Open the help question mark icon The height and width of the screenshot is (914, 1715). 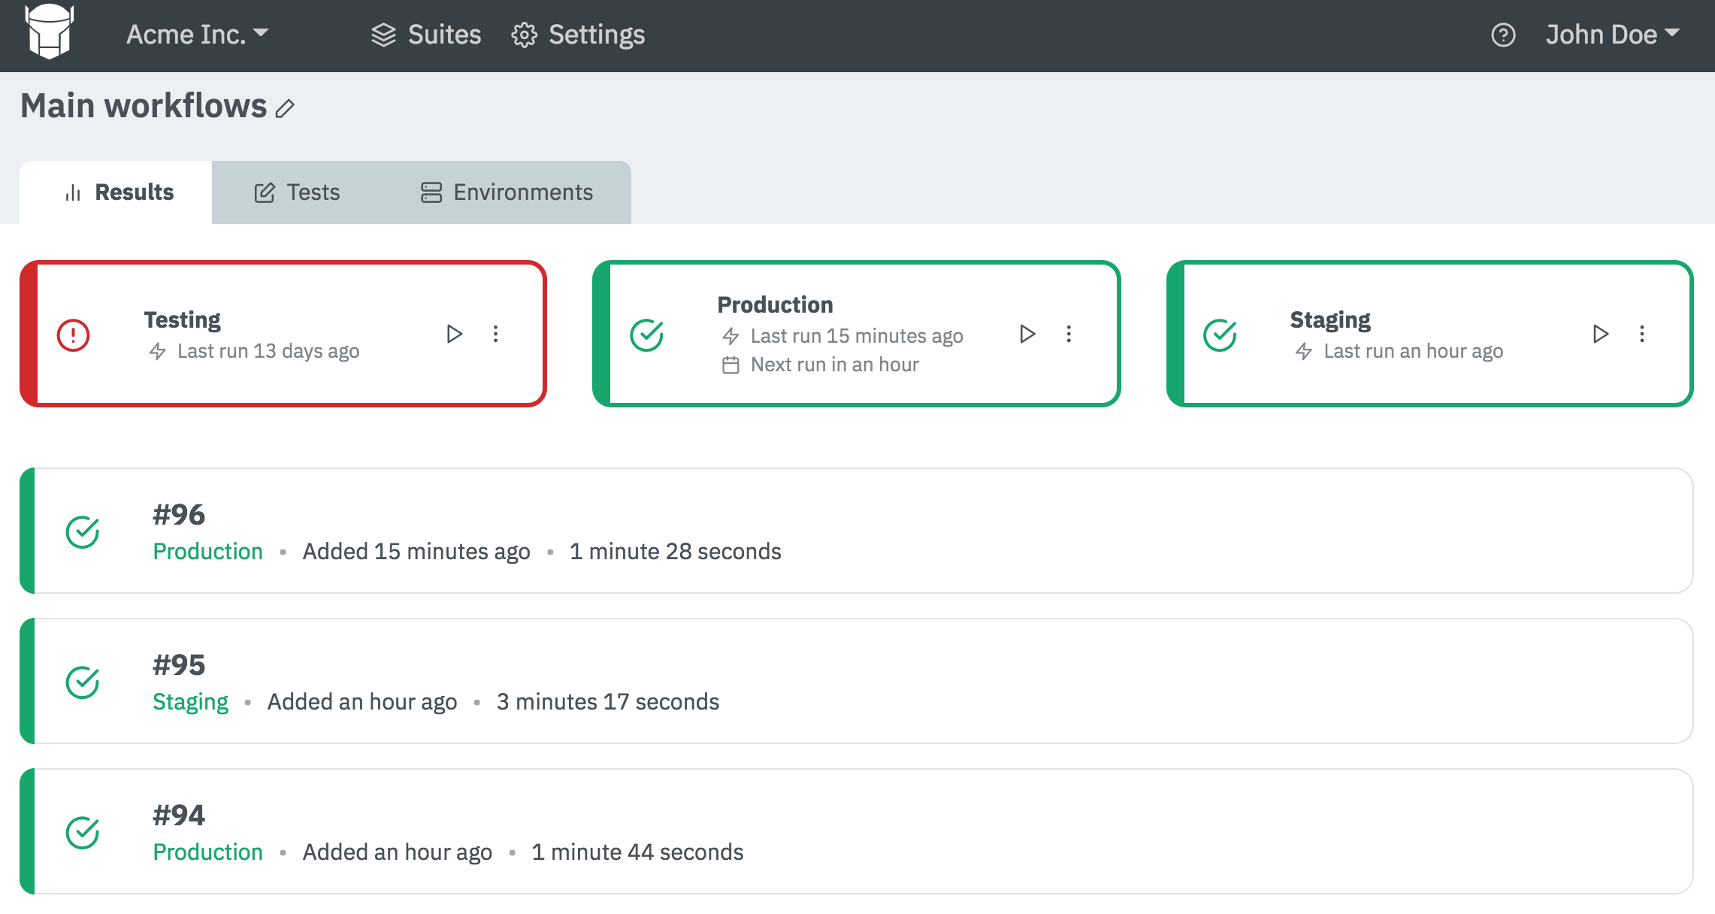[1502, 35]
